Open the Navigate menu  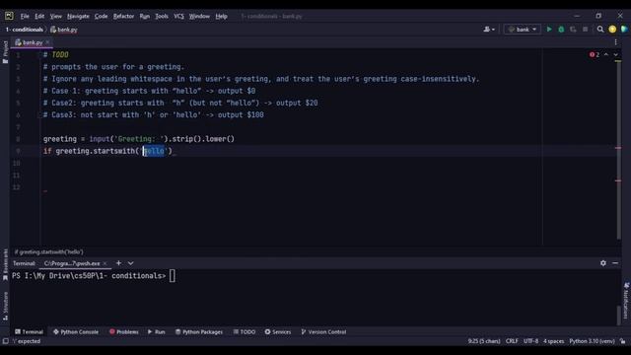tap(78, 16)
